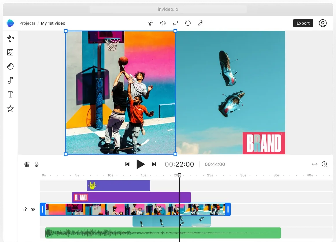Open the star favorites panel
Viewport: 336px width, 242px height.
coord(10,109)
